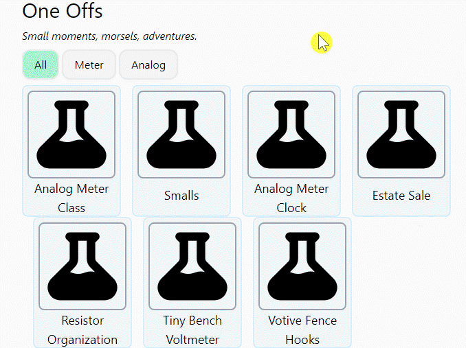Open the Analog Meter Clock flask icon
This screenshot has height=348, width=466.
click(x=291, y=135)
